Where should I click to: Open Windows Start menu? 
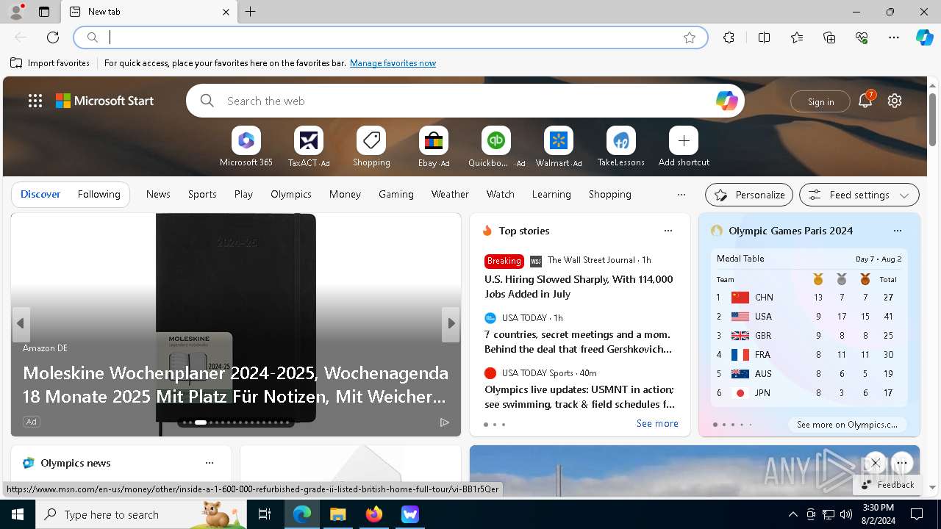pos(18,514)
